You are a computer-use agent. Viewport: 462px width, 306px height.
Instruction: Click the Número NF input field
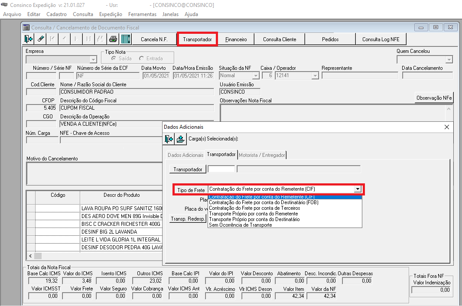coord(41,76)
